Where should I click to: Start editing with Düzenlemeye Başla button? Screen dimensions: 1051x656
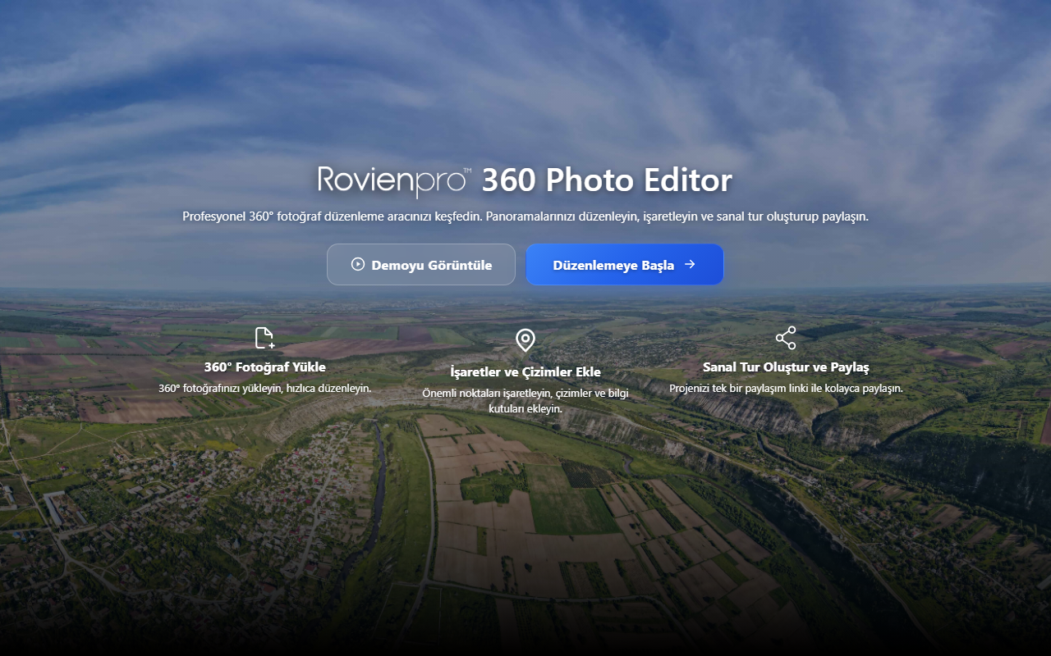click(x=625, y=265)
